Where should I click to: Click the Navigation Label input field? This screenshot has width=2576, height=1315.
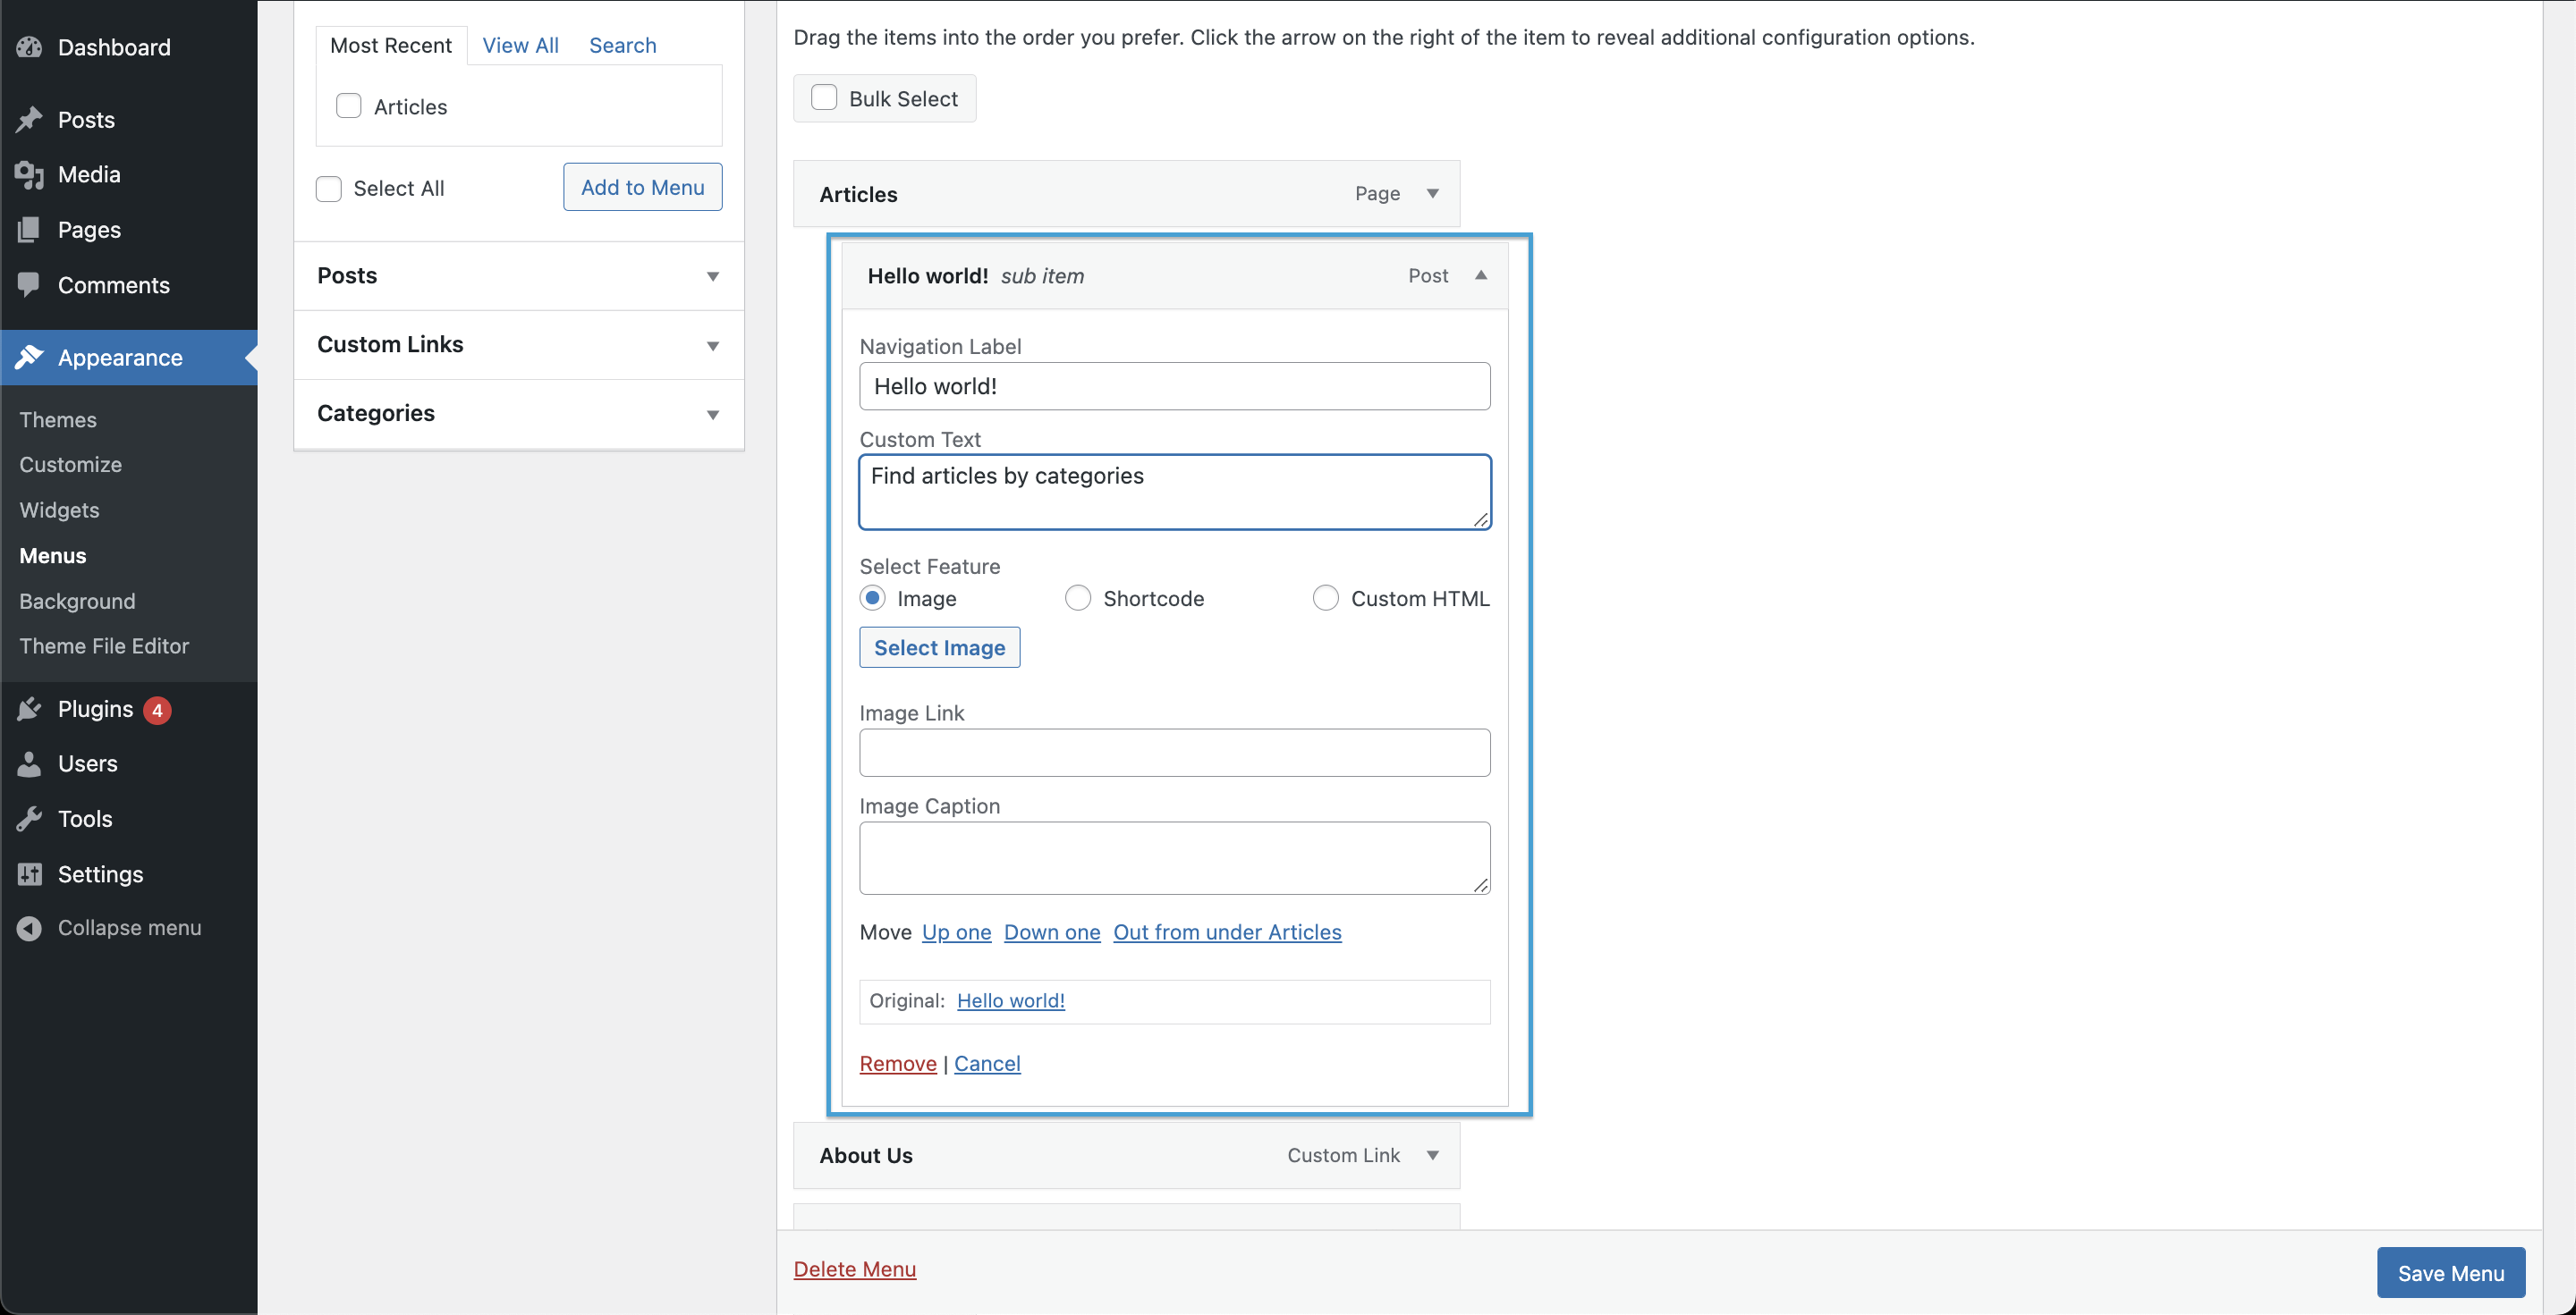[x=1174, y=385]
